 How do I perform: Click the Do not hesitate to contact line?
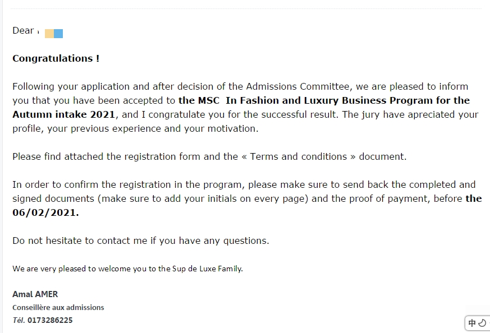tap(141, 240)
